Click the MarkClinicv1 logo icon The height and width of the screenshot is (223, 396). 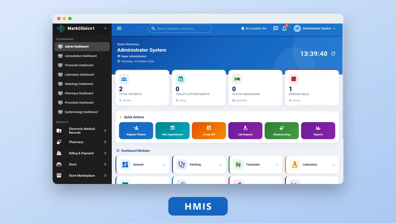61,28
